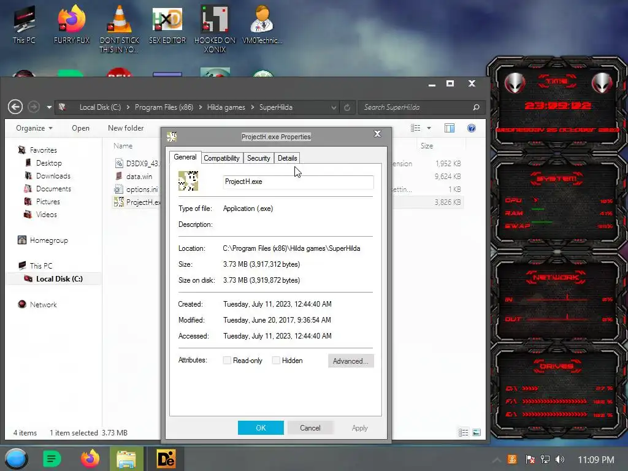
Task: Open the Start orb button
Action: [x=16, y=459]
